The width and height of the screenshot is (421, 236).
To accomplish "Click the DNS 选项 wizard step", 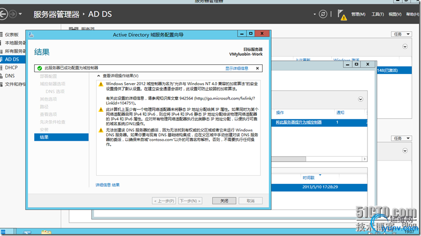I will coord(55,92).
